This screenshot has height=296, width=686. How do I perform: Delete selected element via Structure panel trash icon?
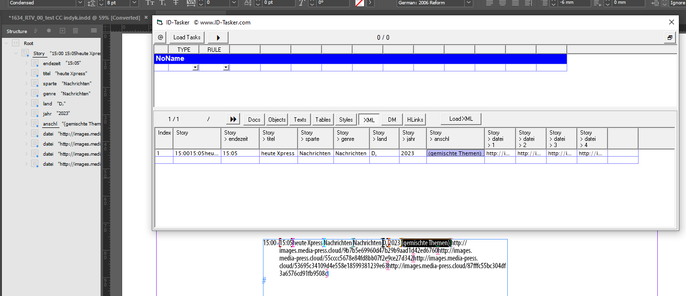click(75, 30)
